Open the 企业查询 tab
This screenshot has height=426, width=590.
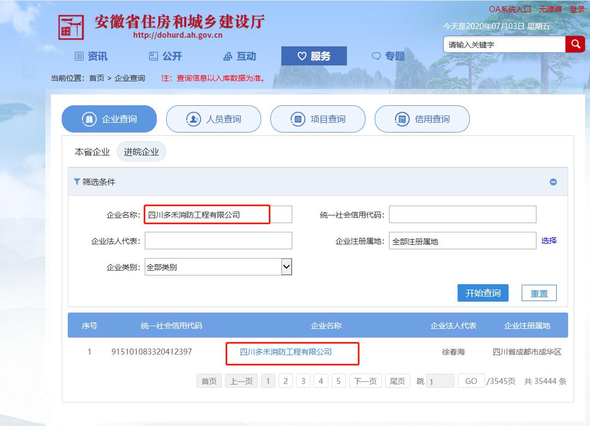(109, 119)
